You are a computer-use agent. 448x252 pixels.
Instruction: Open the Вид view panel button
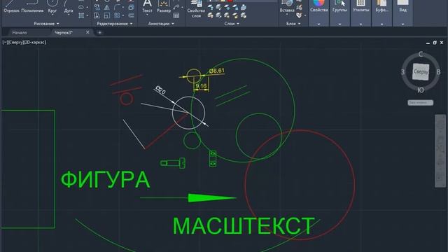coord(403,6)
